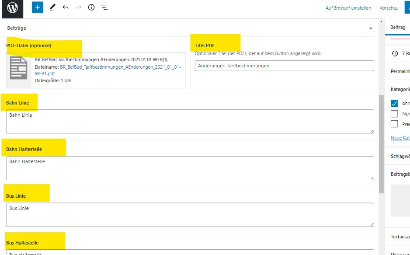
Task: Open the block list view icon
Action: coord(104,7)
